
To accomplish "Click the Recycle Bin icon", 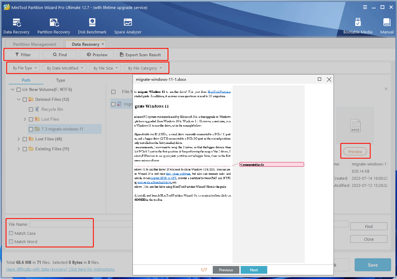I will [x=37, y=109].
